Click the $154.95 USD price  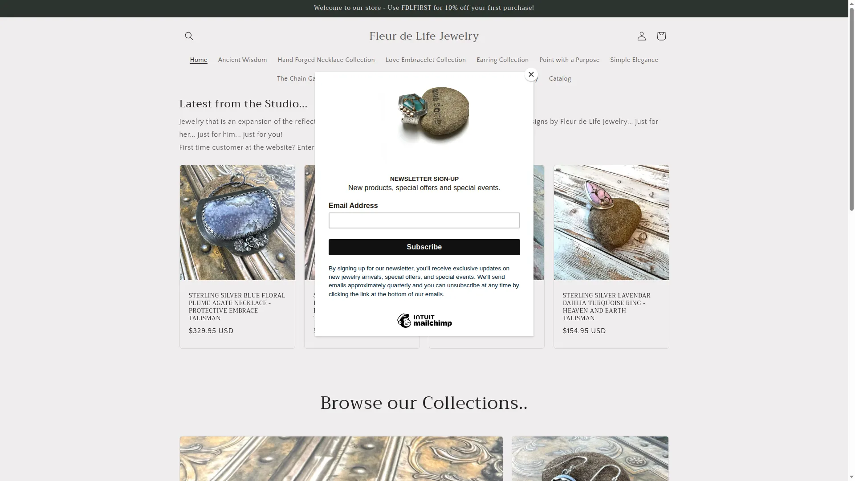[x=584, y=331]
